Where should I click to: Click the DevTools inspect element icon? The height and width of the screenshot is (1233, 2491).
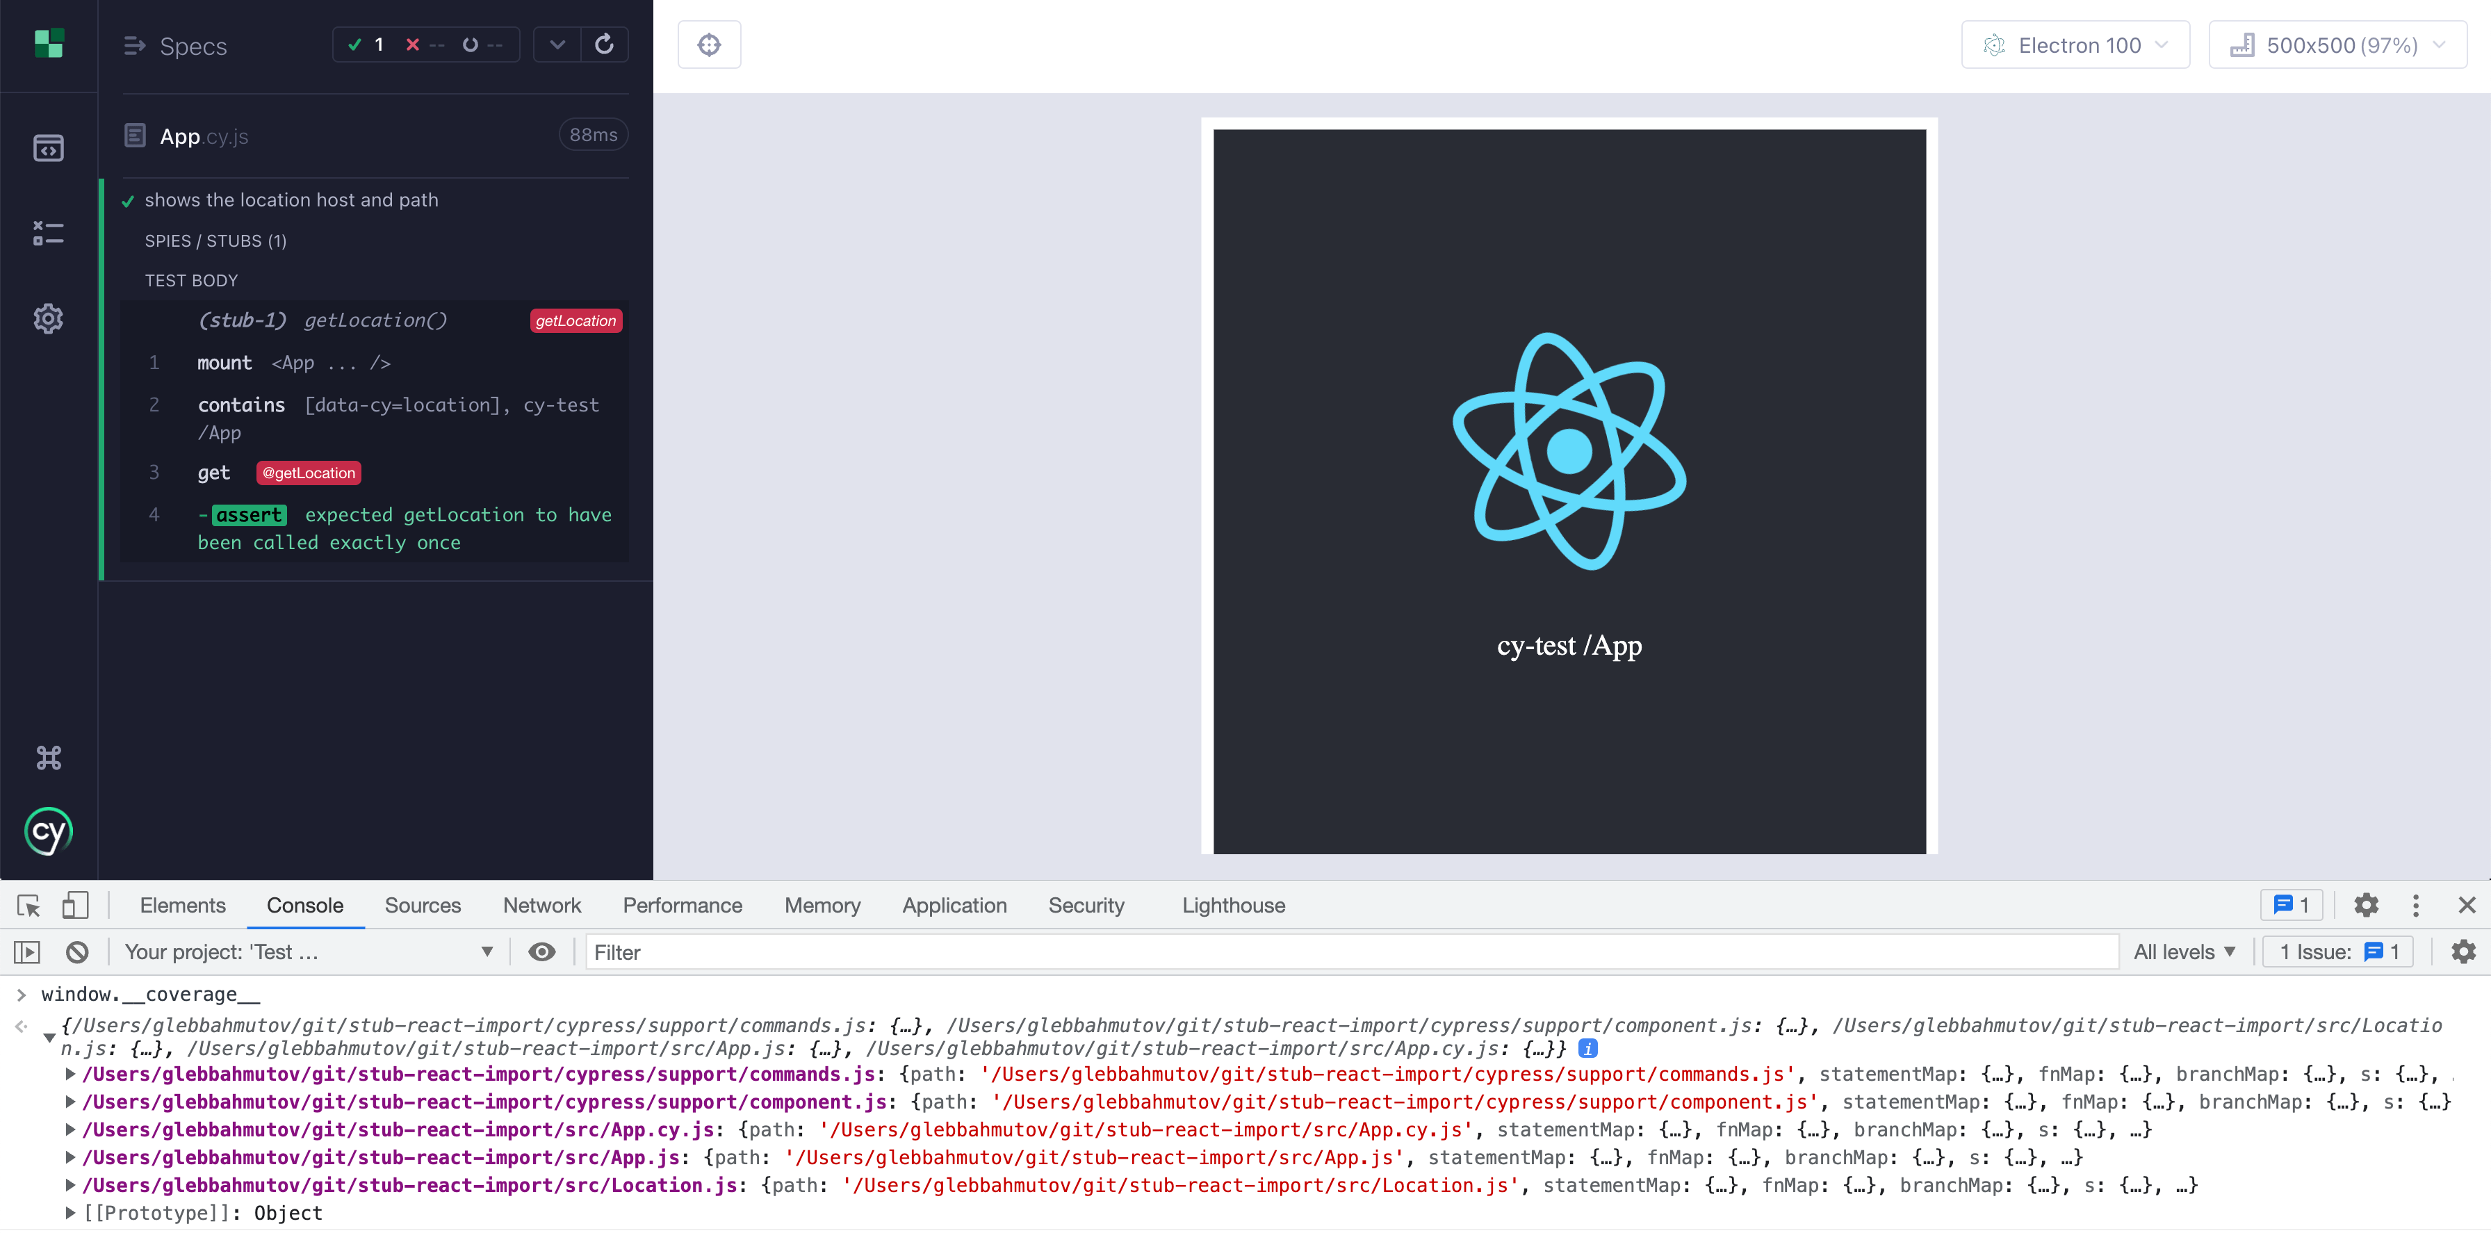28,905
